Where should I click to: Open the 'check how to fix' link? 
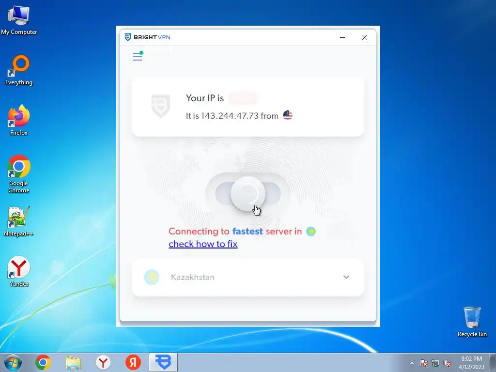pyautogui.click(x=203, y=244)
